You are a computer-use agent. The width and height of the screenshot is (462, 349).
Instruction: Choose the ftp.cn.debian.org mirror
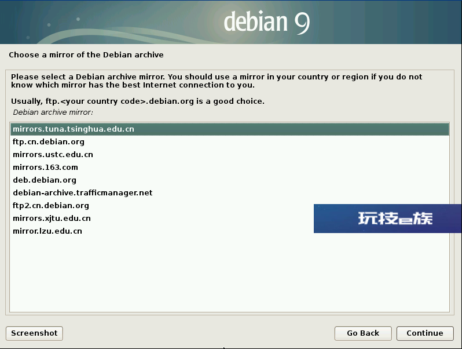(230, 142)
